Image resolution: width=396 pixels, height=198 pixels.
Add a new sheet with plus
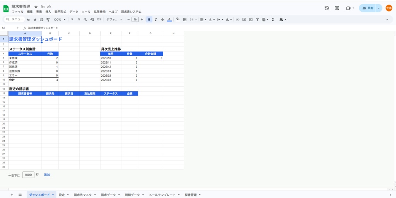pyautogui.click(x=12, y=195)
